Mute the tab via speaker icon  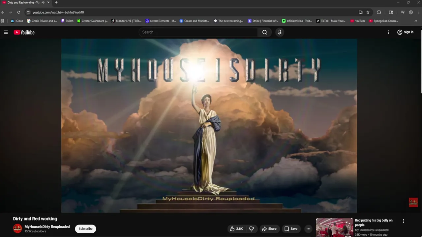coord(43,2)
